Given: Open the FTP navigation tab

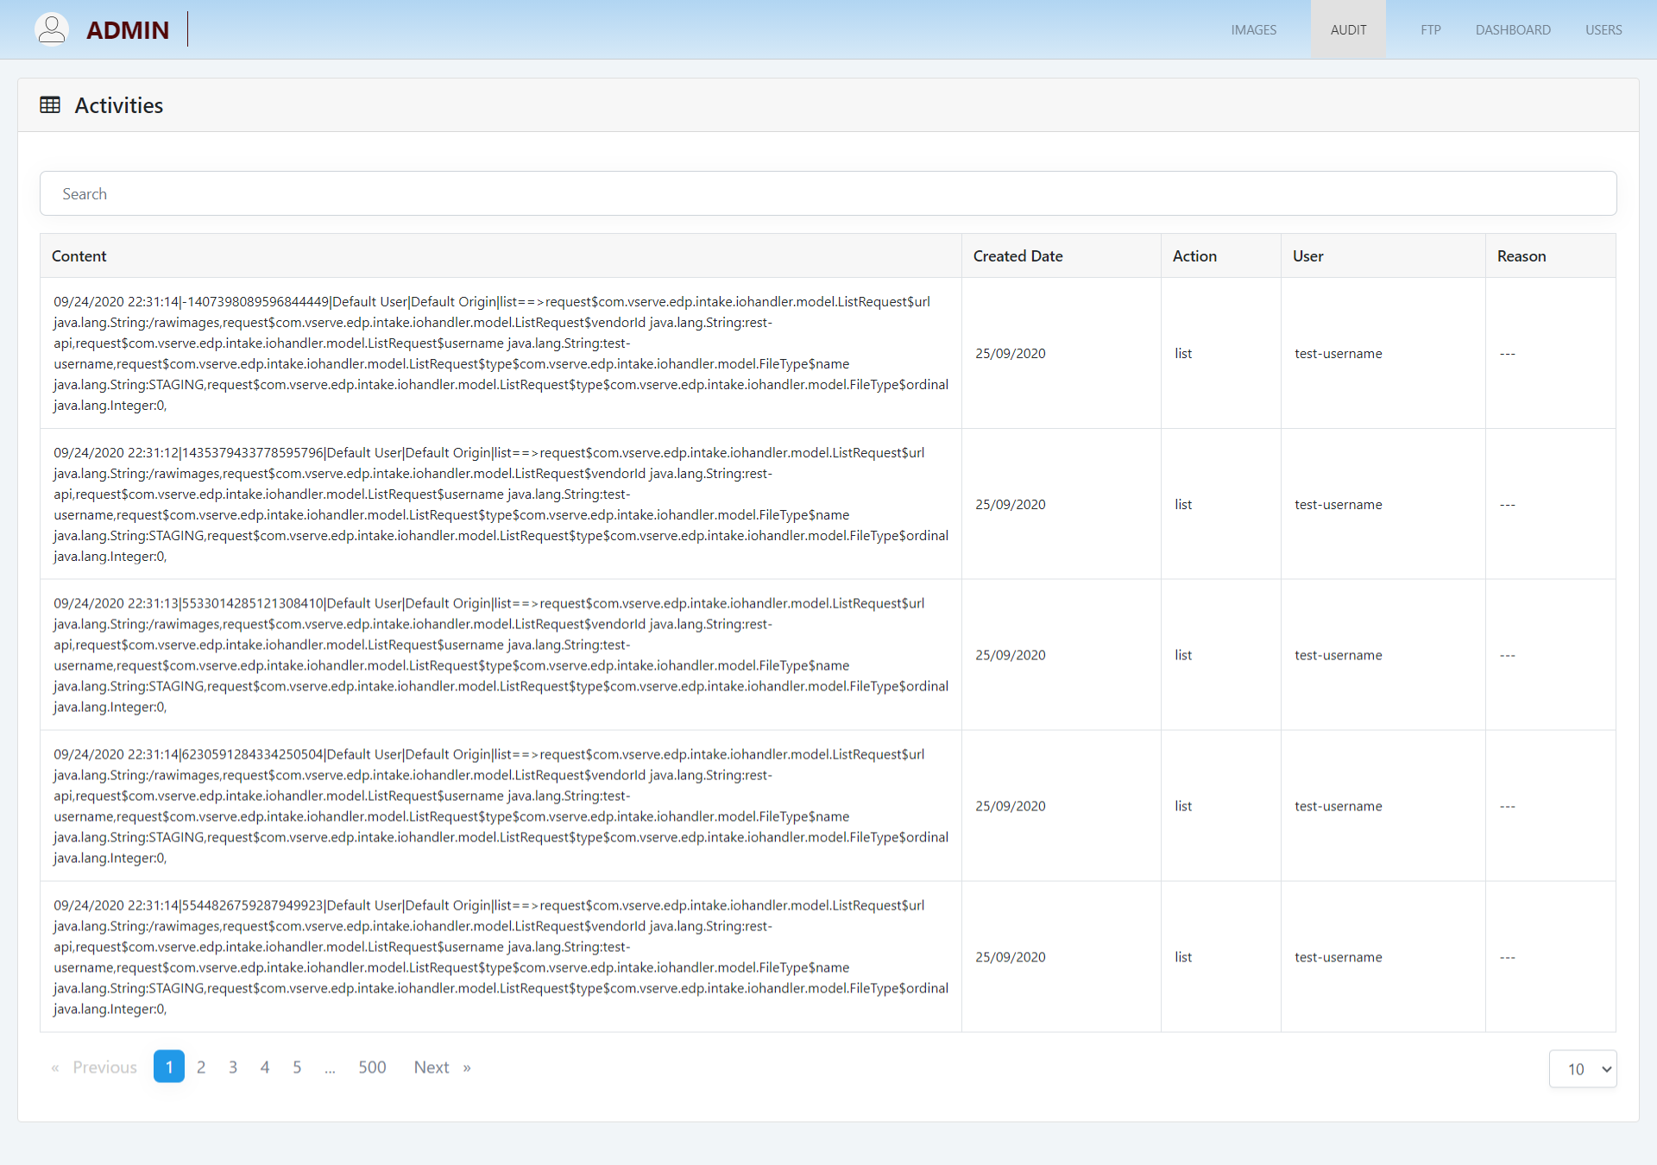Looking at the screenshot, I should tap(1430, 30).
